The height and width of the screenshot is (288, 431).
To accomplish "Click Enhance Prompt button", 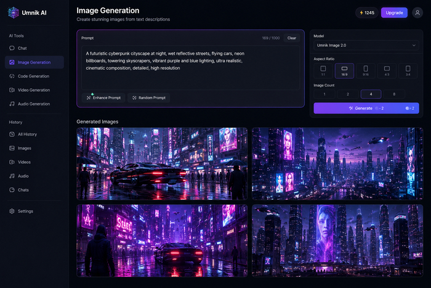I will 103,97.
